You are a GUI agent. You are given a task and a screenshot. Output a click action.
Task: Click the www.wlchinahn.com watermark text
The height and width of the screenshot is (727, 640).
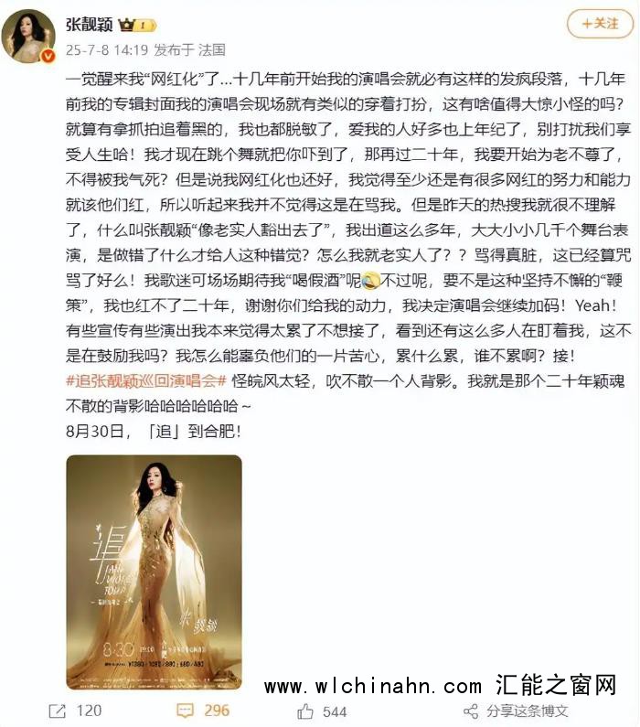pos(373,686)
